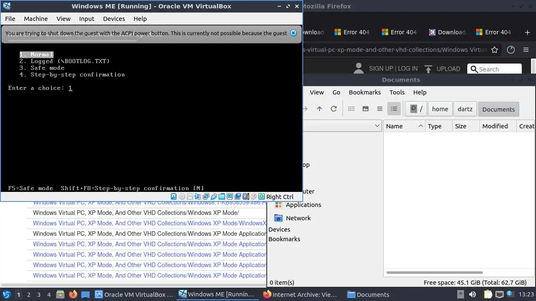Switch to workspace 2 on taskbar

(x=28, y=295)
